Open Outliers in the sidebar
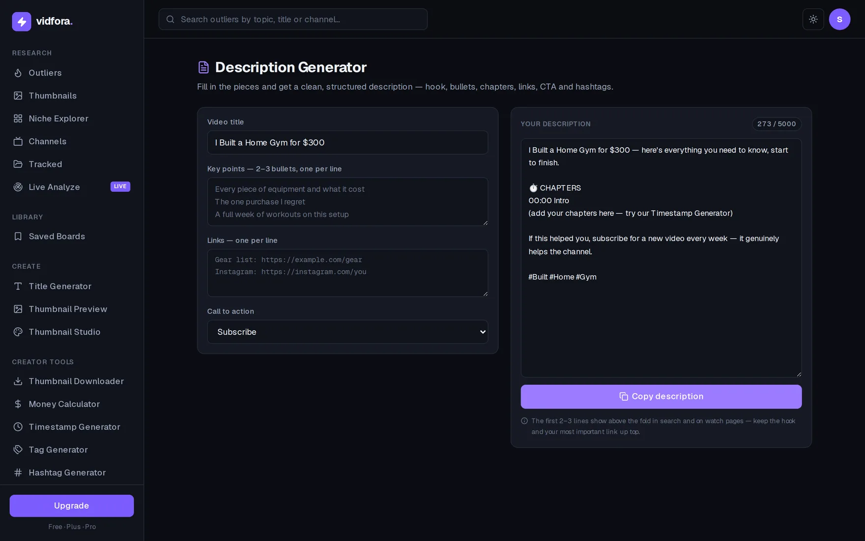This screenshot has height=541, width=865. click(x=72, y=73)
